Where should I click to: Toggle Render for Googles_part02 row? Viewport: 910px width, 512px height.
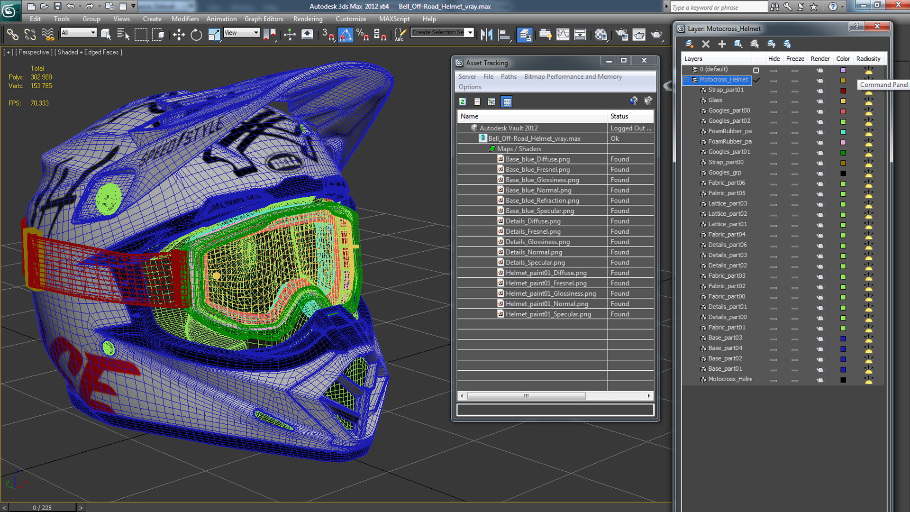820,122
